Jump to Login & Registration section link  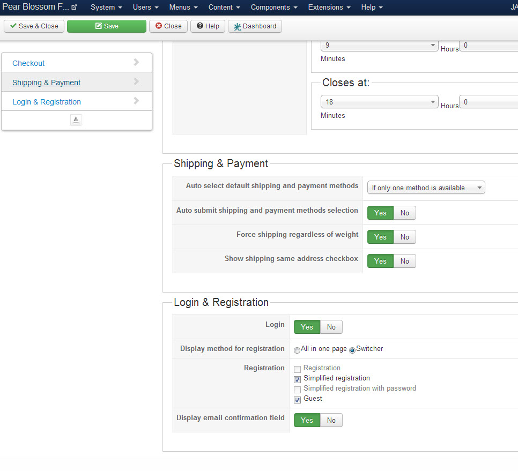(47, 102)
